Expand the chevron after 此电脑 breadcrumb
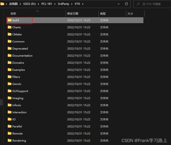 point(20,4)
